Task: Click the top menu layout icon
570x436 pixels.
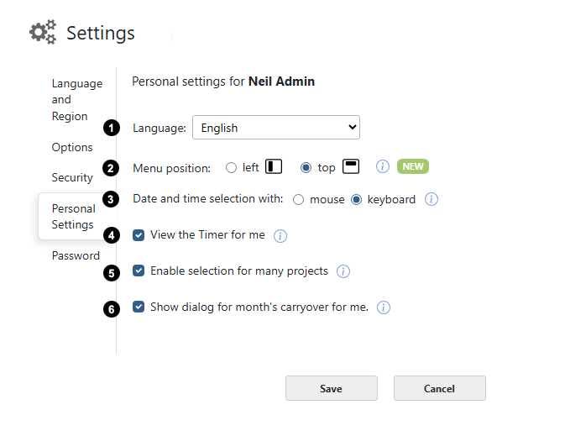Action: (x=351, y=166)
